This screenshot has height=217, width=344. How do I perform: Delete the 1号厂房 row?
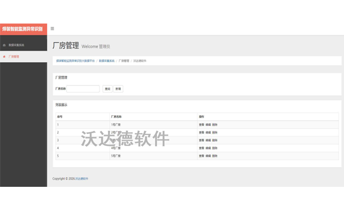point(215,125)
